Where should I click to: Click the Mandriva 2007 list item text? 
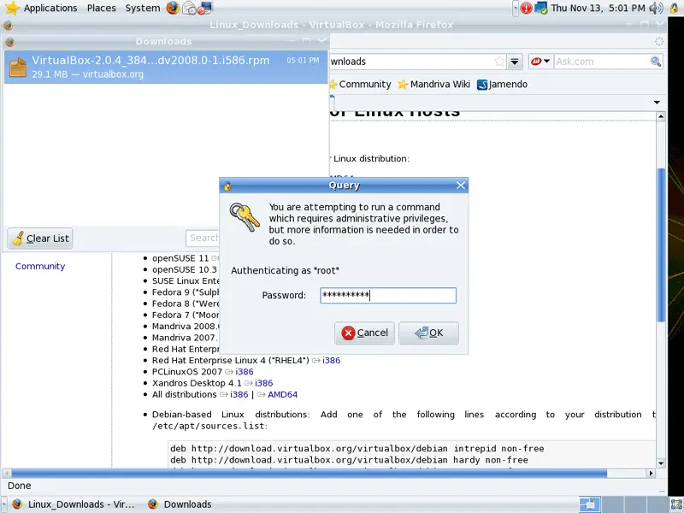pos(184,338)
